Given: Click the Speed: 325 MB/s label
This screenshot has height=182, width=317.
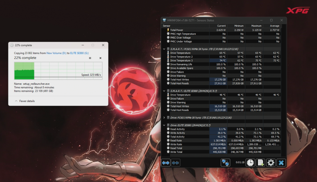Looking at the screenshot, I should coord(91,75).
